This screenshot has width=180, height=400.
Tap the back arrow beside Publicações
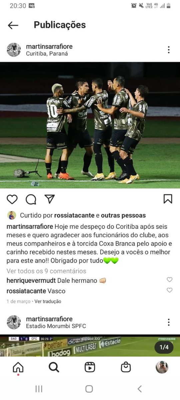(x=13, y=25)
